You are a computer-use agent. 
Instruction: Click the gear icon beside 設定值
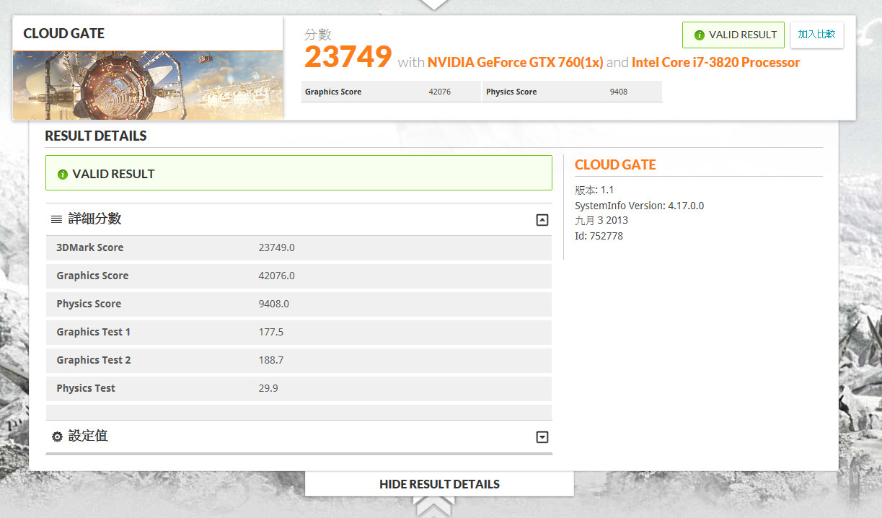pos(57,436)
